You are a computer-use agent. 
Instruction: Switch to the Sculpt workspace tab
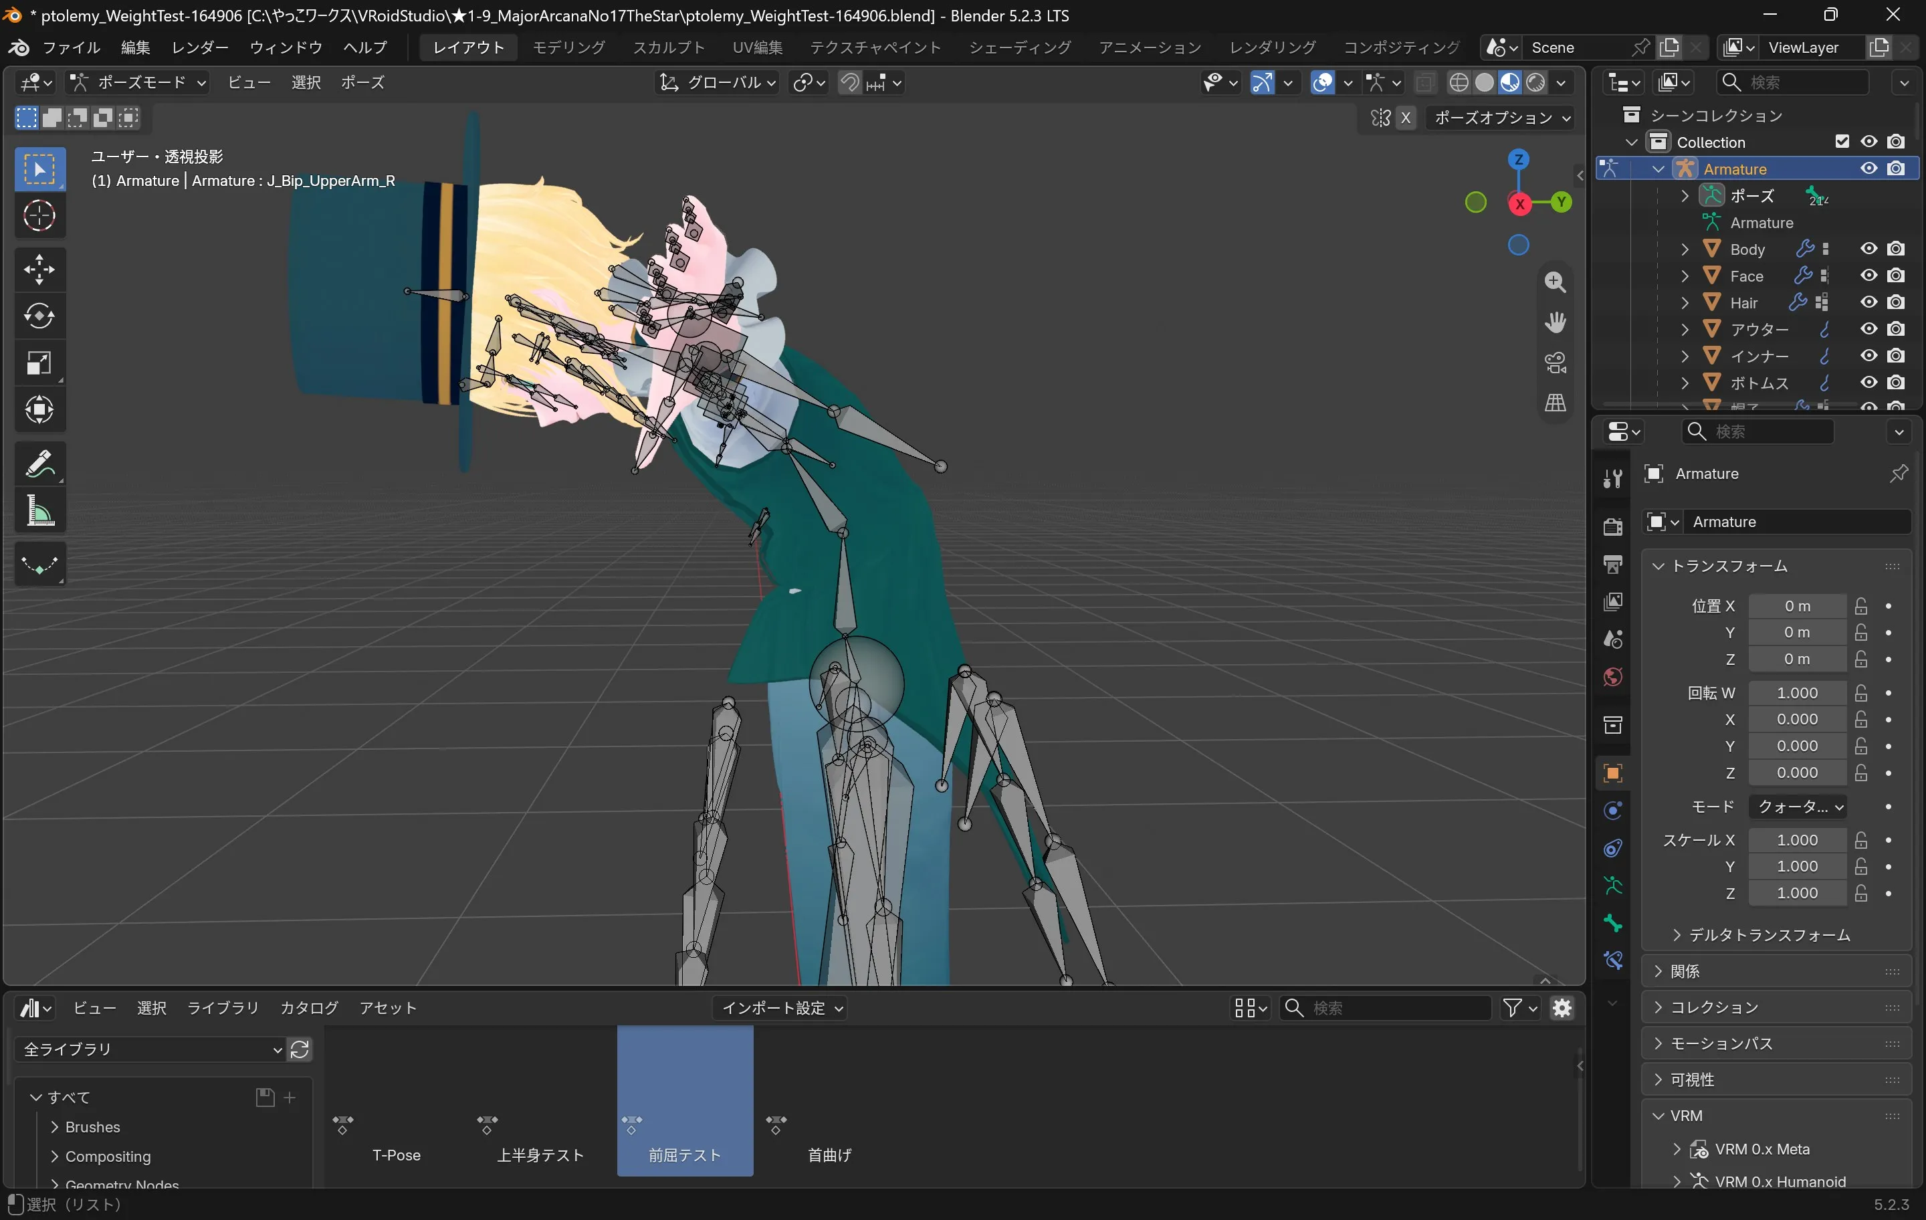(x=669, y=47)
